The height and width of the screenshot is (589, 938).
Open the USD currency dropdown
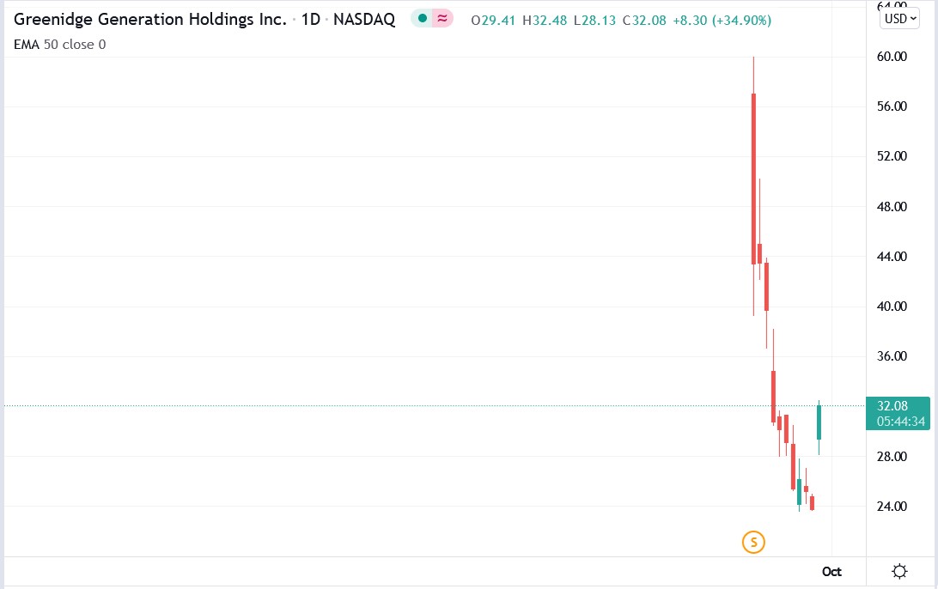tap(899, 19)
